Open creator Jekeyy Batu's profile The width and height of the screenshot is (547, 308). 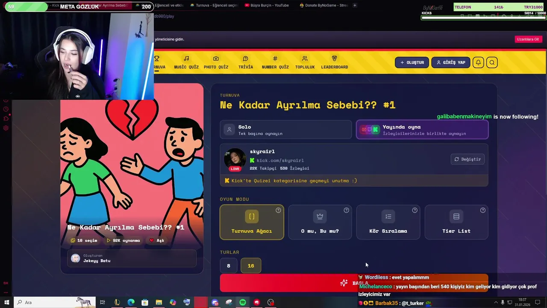tap(132, 258)
